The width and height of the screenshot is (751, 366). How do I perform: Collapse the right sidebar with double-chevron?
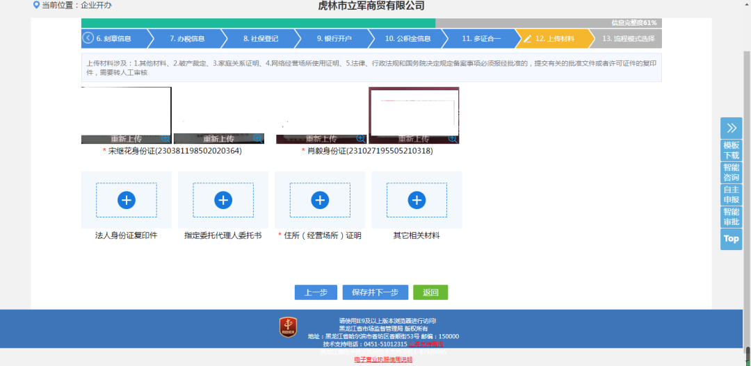(732, 128)
